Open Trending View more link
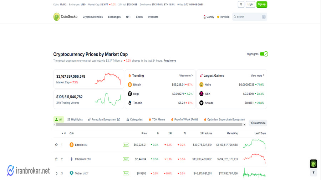 [x=186, y=76]
